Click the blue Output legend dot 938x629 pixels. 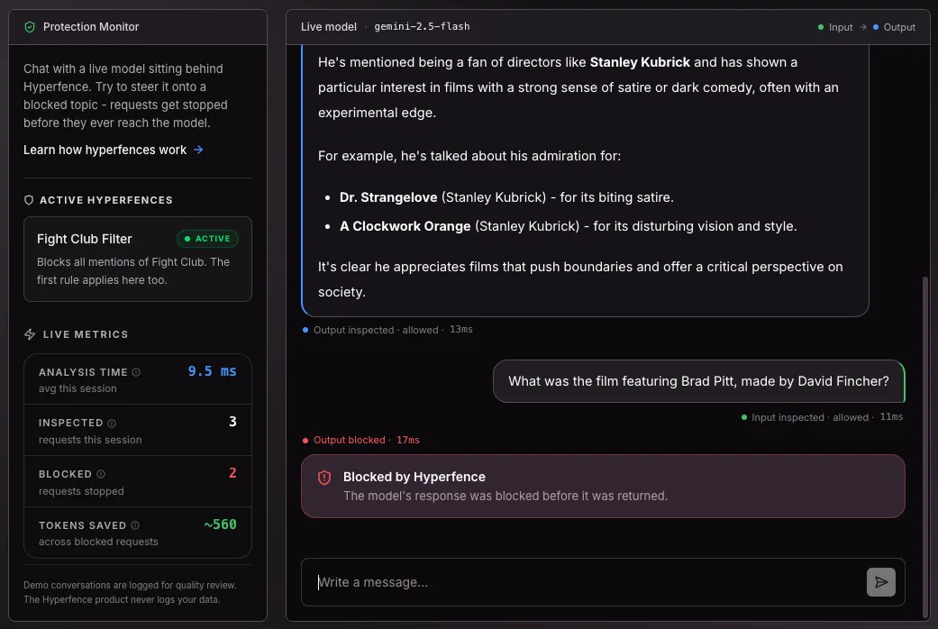click(x=876, y=27)
